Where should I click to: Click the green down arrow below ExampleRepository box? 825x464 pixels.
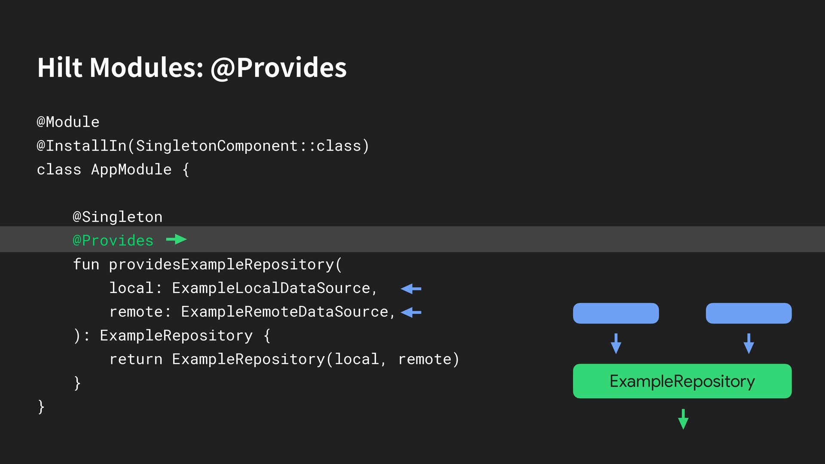[x=683, y=419]
